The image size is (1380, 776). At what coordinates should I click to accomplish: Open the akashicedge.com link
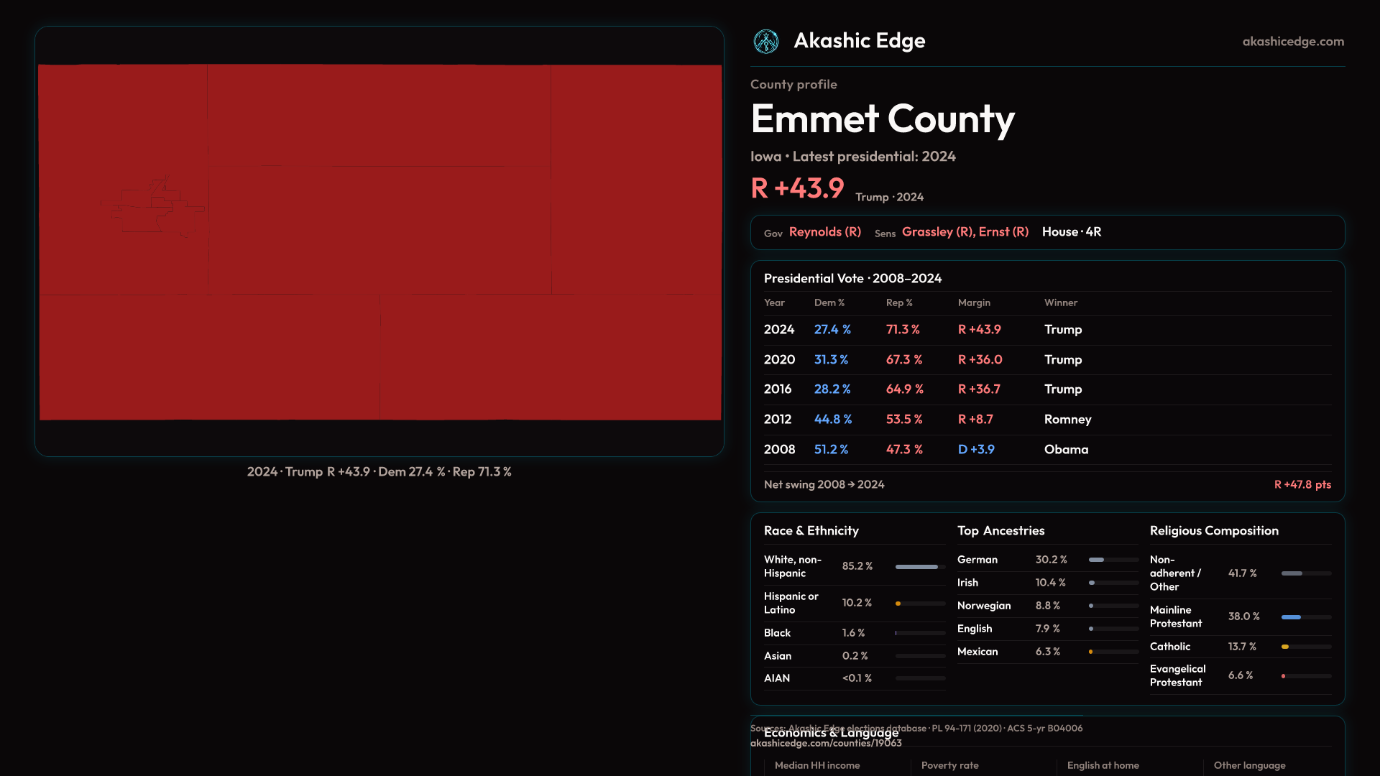[x=1292, y=42]
